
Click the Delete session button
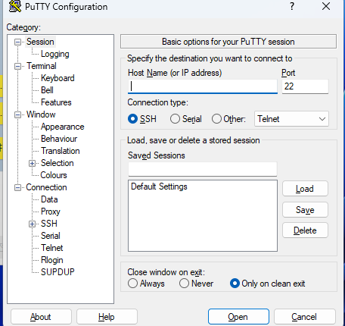(x=305, y=230)
